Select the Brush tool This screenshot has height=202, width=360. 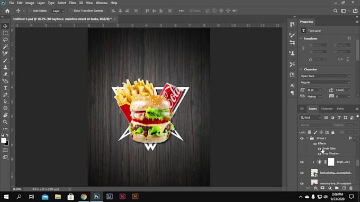[5, 60]
